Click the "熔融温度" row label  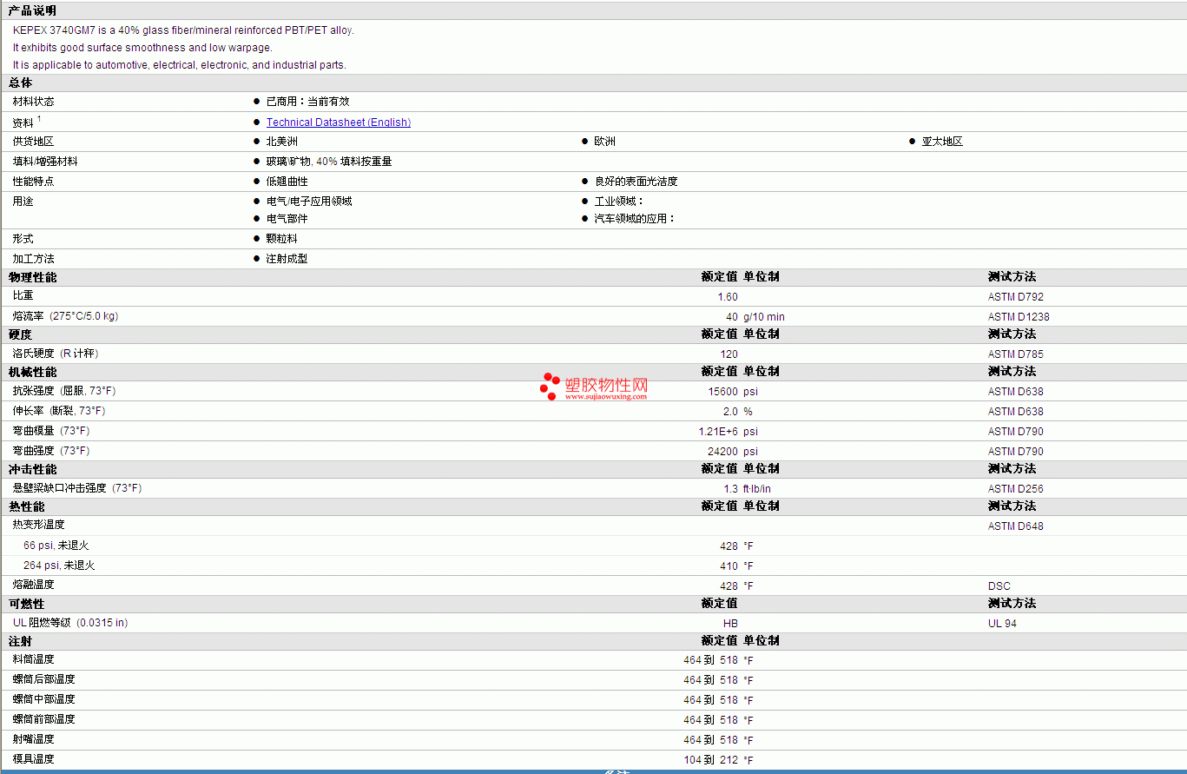(33, 585)
